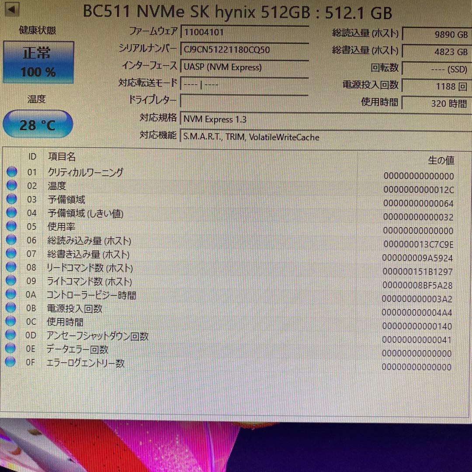The width and height of the screenshot is (472, 472).
Task: Click the interface field UASP (NVM Express)
Action: (244, 67)
